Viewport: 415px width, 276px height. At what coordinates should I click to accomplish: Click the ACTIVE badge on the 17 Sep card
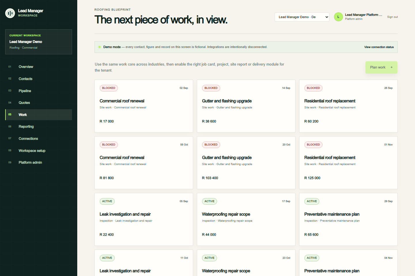coord(210,202)
